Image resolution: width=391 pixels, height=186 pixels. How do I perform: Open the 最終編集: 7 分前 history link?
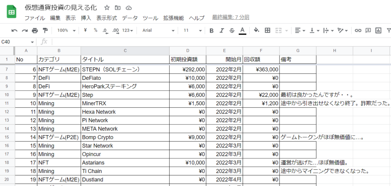click(231, 17)
